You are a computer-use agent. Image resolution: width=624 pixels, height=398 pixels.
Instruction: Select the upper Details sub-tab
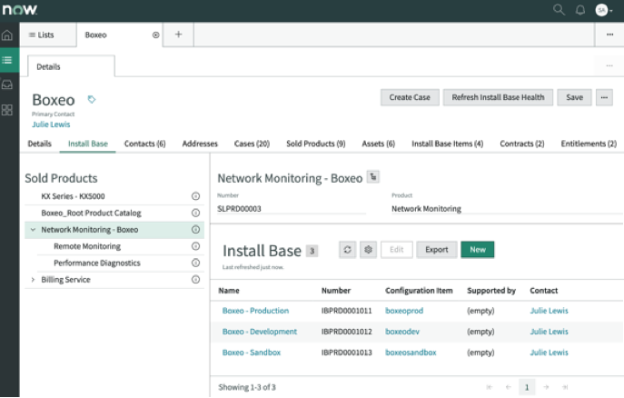tap(71, 66)
